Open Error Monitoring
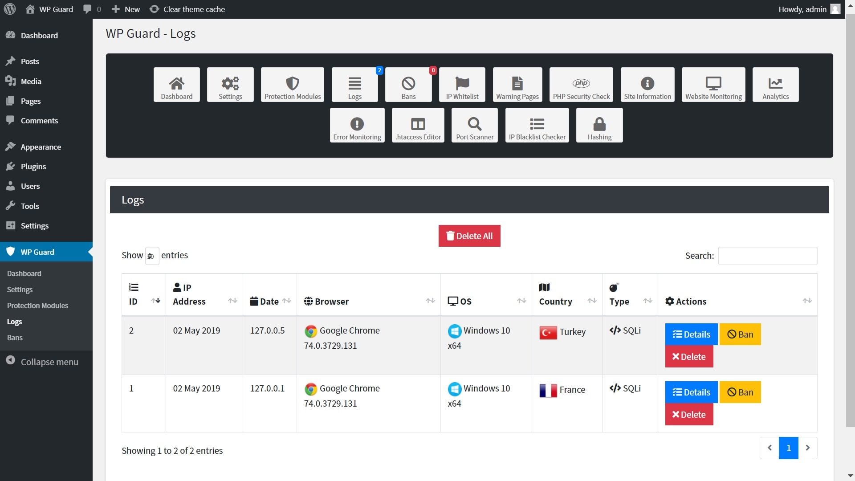Image resolution: width=855 pixels, height=481 pixels. (357, 125)
